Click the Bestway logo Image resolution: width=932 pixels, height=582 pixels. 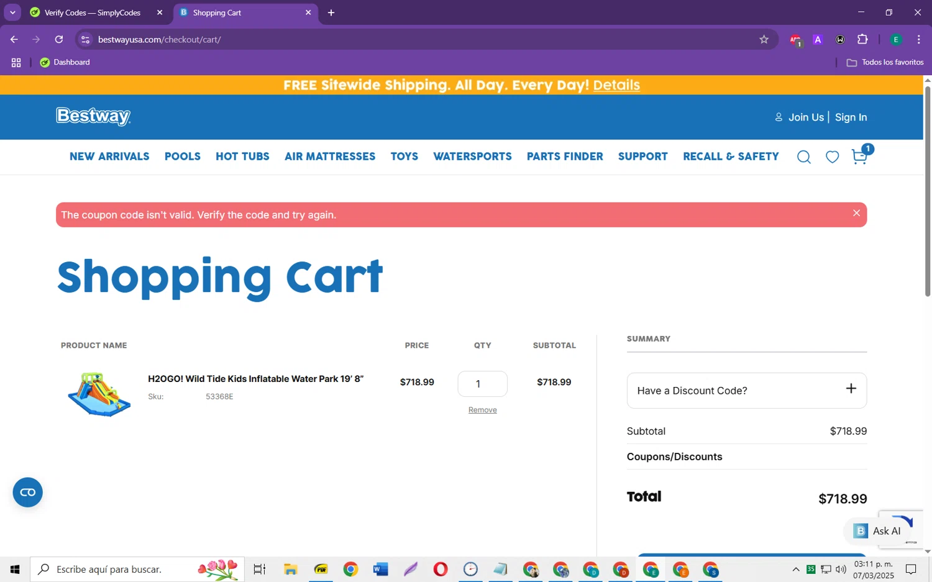(x=93, y=116)
